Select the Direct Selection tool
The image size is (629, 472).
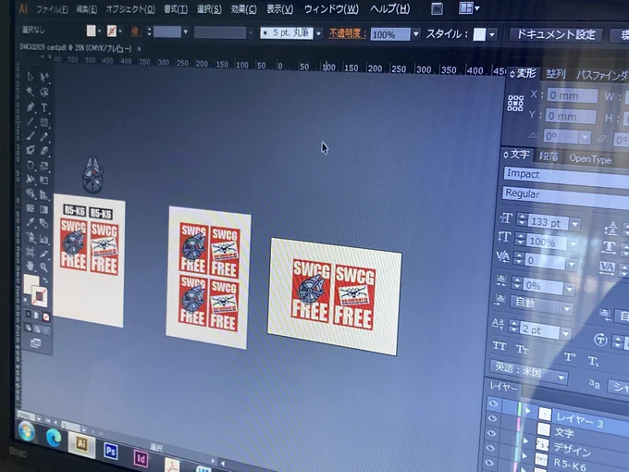pos(44,77)
